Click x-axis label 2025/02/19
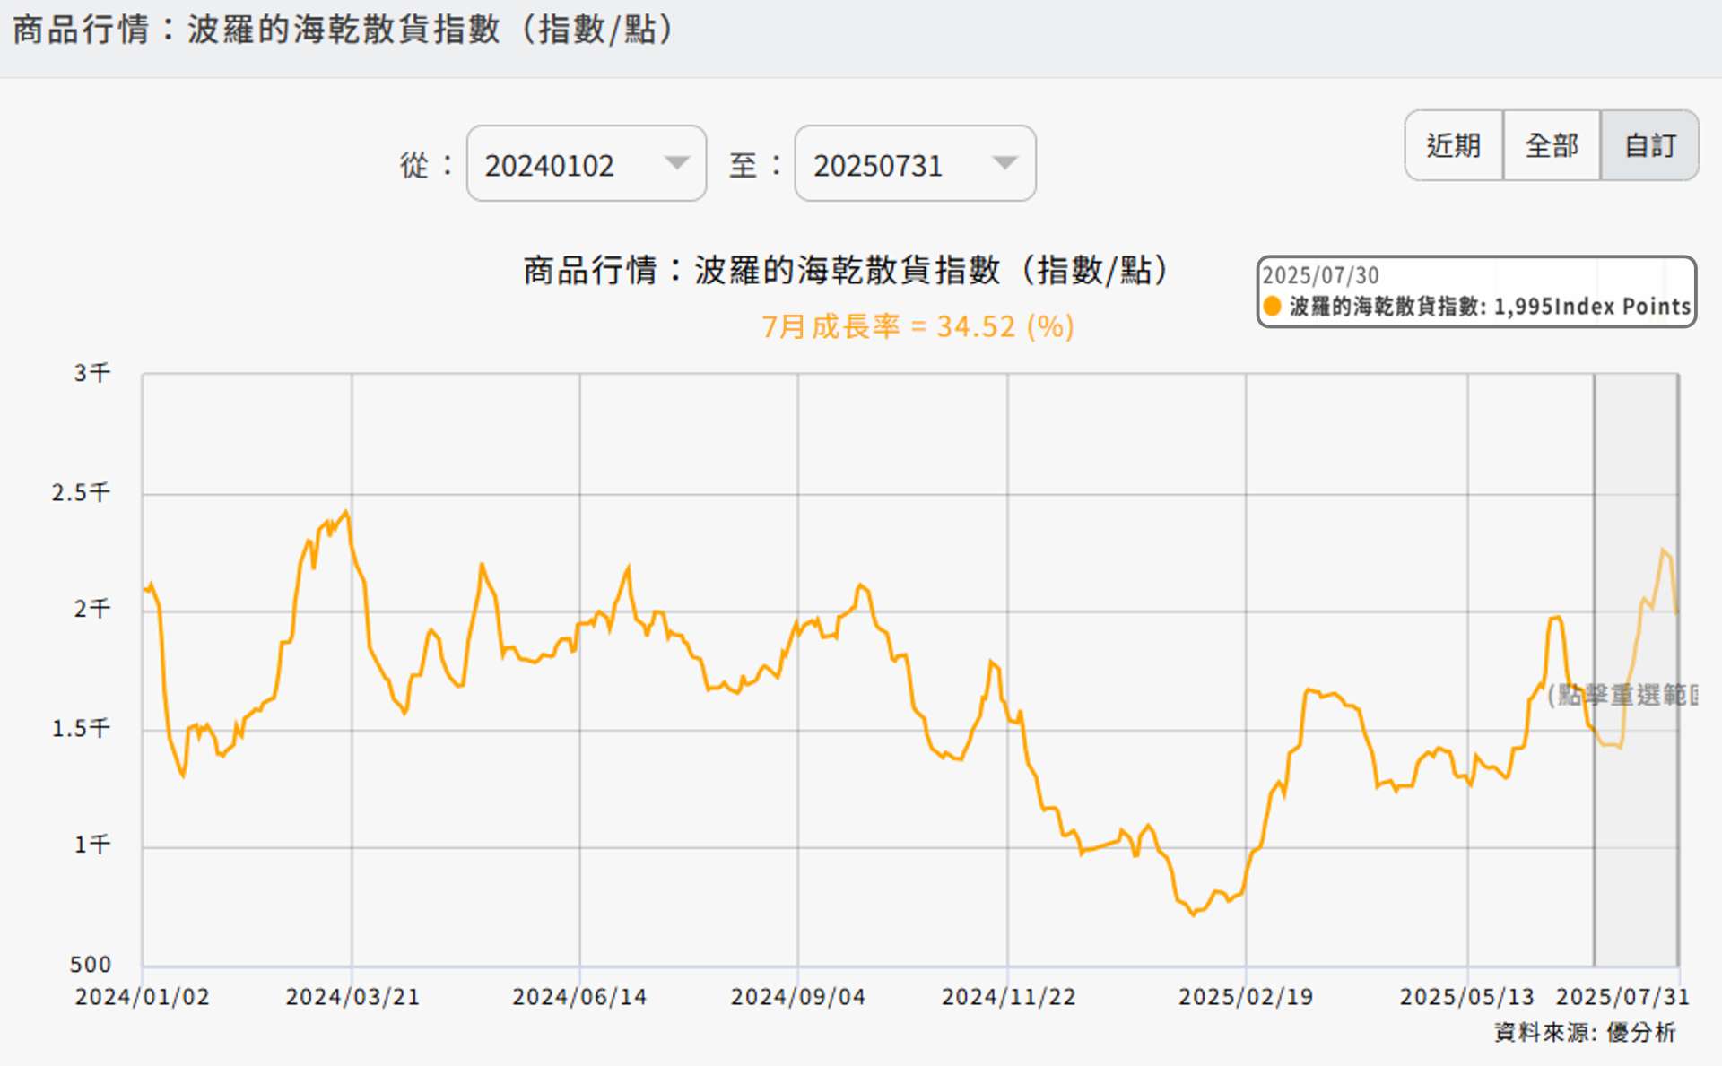Viewport: 1722px width, 1066px height. (1246, 997)
